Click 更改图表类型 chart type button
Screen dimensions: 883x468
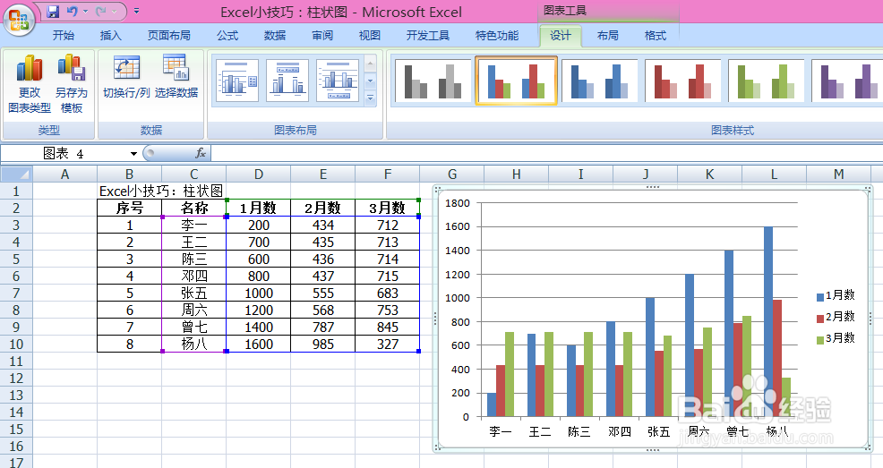coord(30,84)
